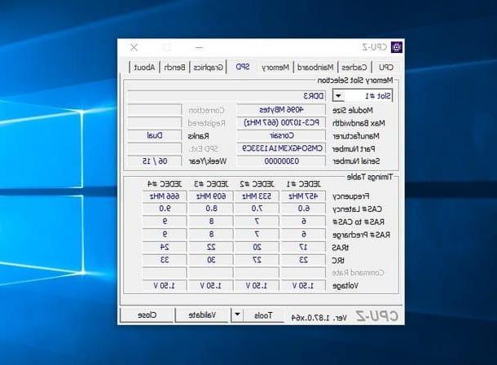
Task: Click the Tools button
Action: [x=263, y=315]
